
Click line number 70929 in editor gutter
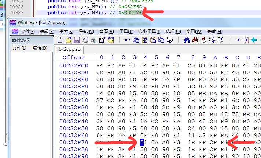16,12
